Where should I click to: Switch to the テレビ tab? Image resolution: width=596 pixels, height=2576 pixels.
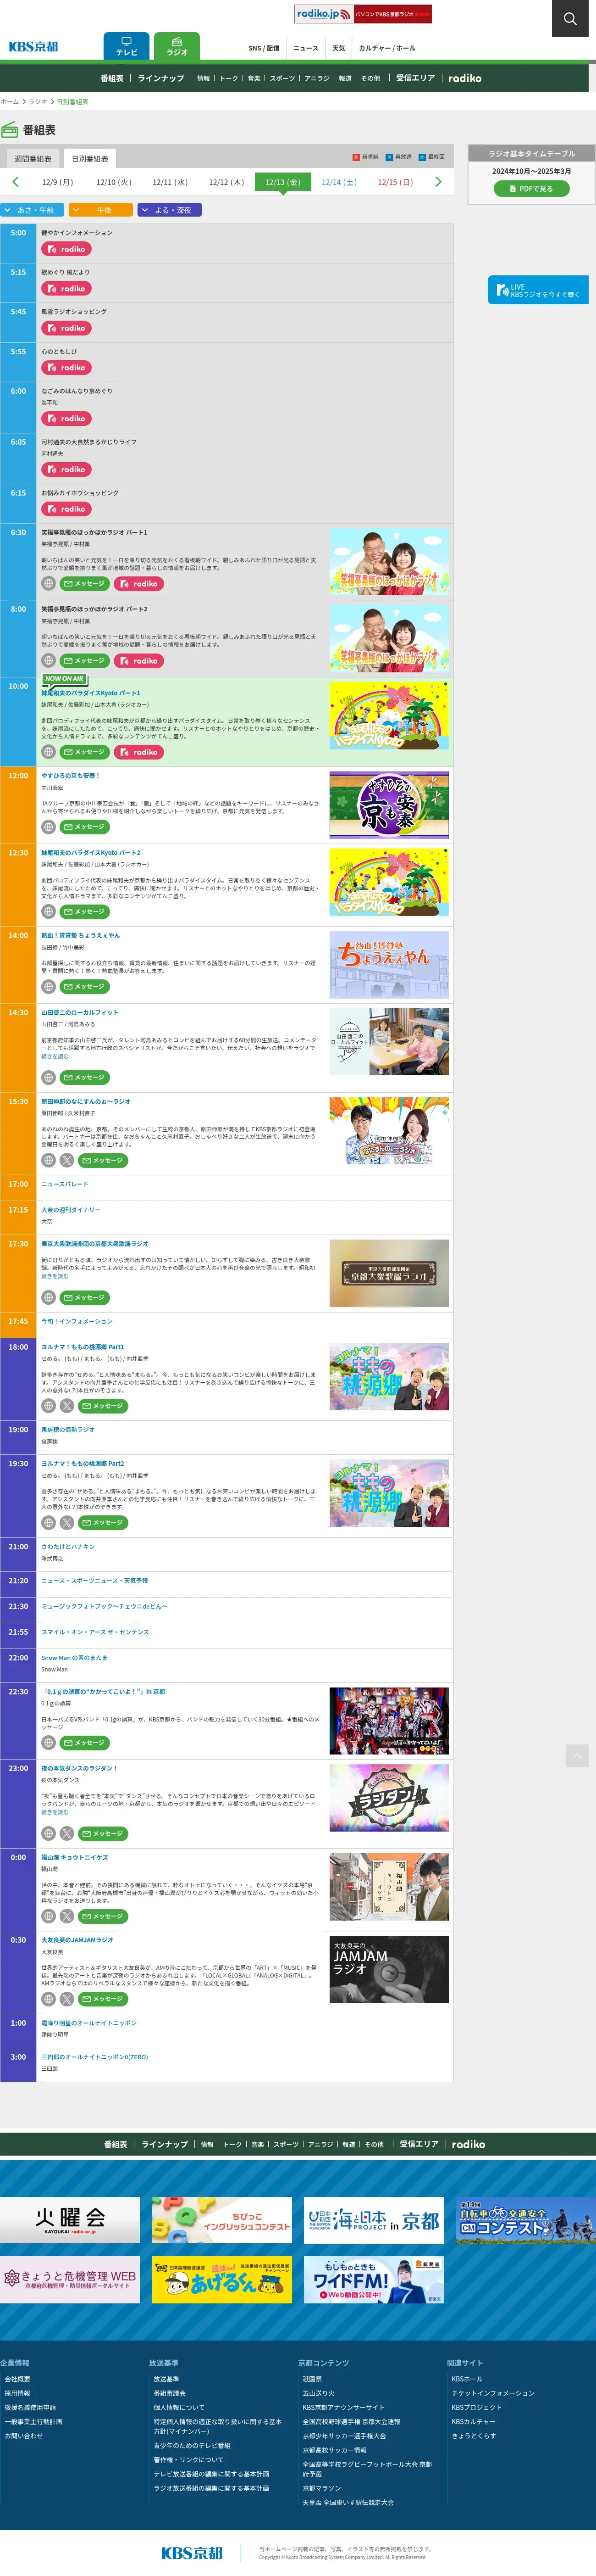(x=127, y=46)
